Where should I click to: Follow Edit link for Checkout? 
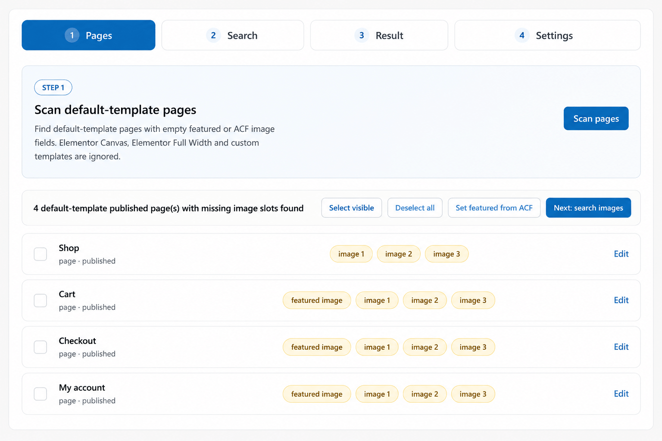tap(621, 347)
